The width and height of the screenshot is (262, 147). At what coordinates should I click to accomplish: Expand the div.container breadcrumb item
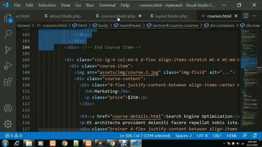[222, 25]
